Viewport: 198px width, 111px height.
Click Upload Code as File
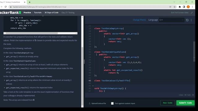click(x=99, y=103)
